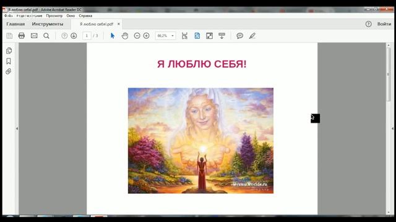Close the Я люблю себя!.pdf tab
The height and width of the screenshot is (222, 396).
pos(118,24)
